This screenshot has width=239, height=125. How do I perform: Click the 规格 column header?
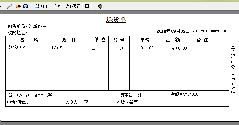69,40
